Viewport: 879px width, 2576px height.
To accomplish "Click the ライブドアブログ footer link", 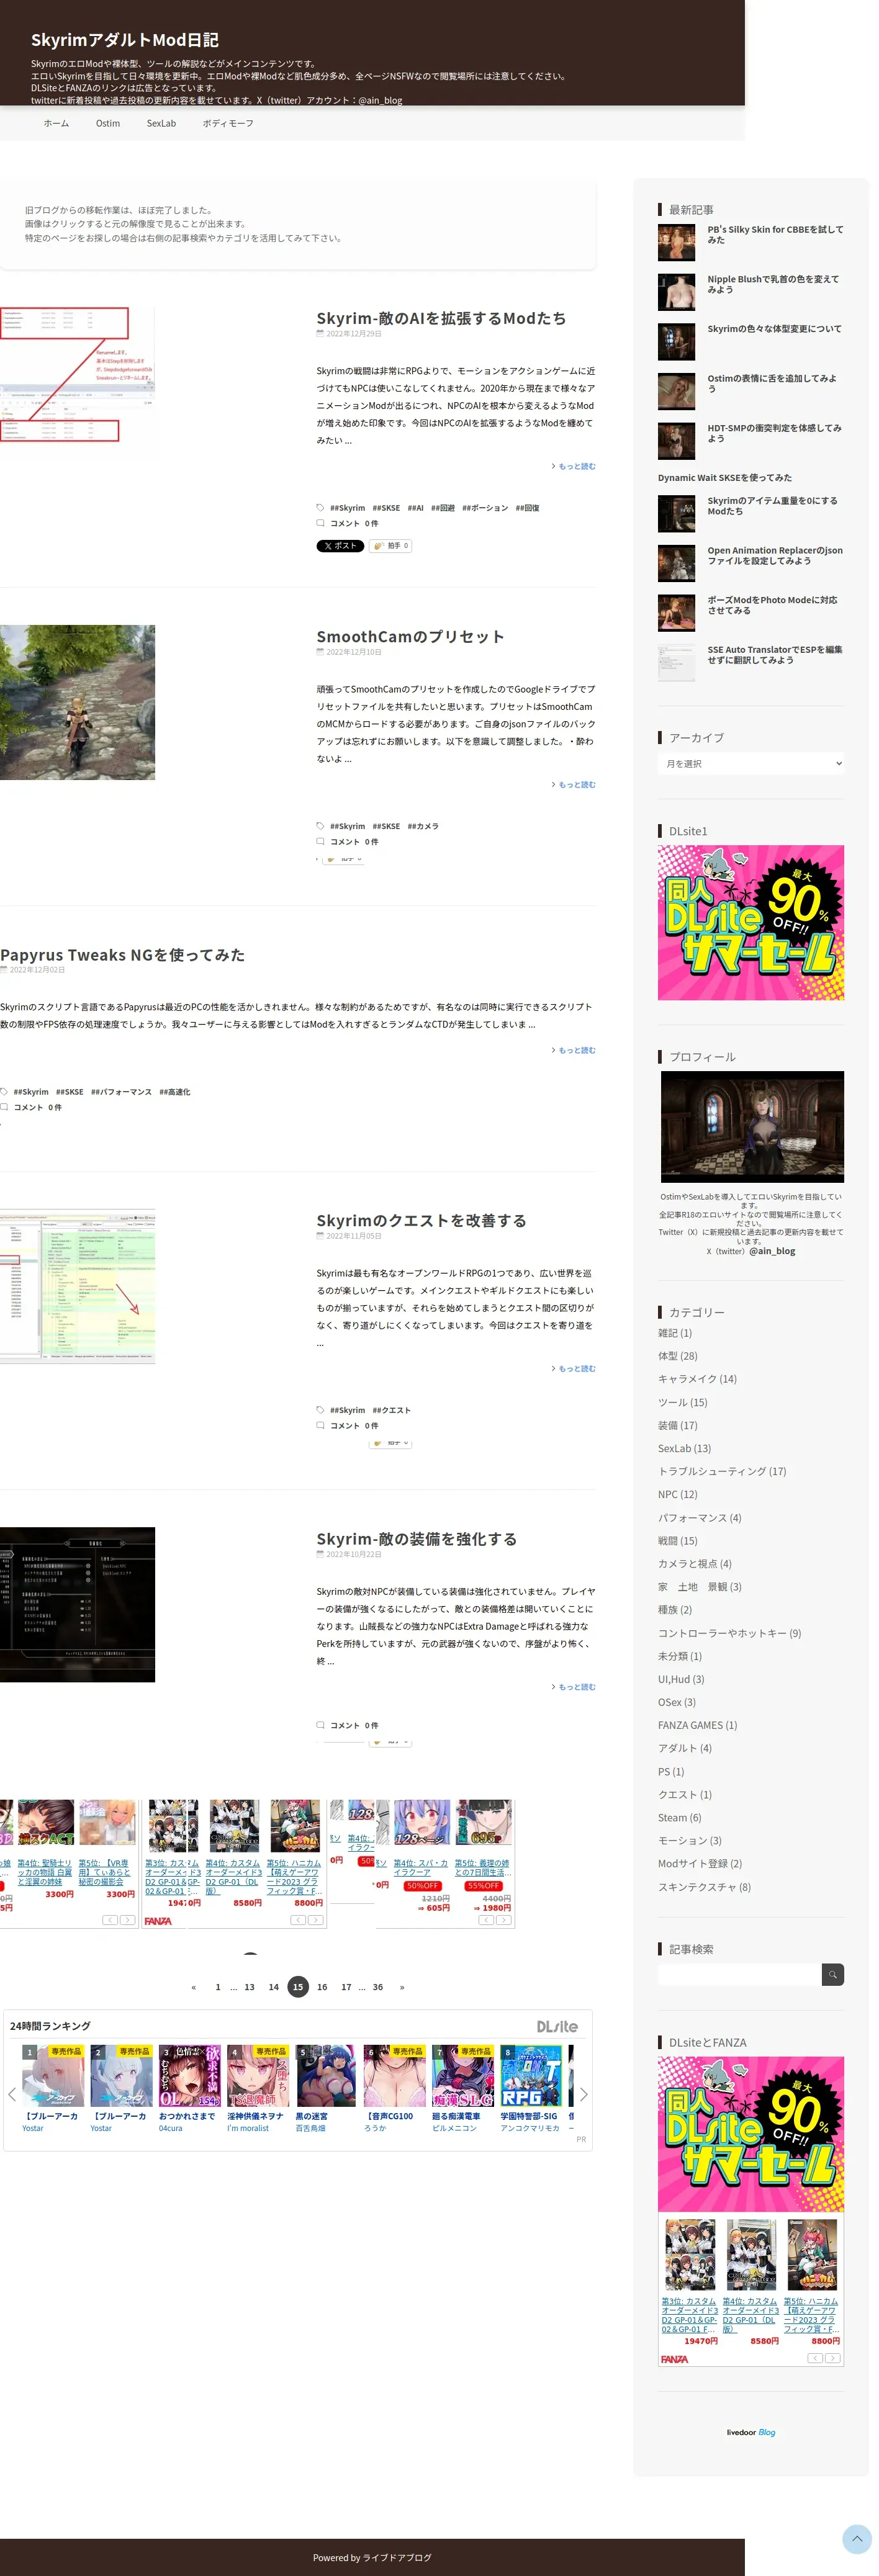I will pos(397,2557).
